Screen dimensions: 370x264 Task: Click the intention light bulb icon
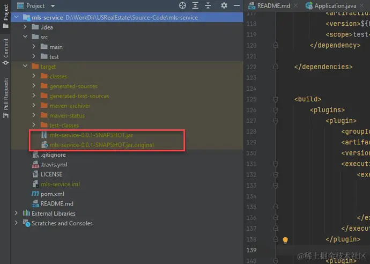click(x=285, y=240)
